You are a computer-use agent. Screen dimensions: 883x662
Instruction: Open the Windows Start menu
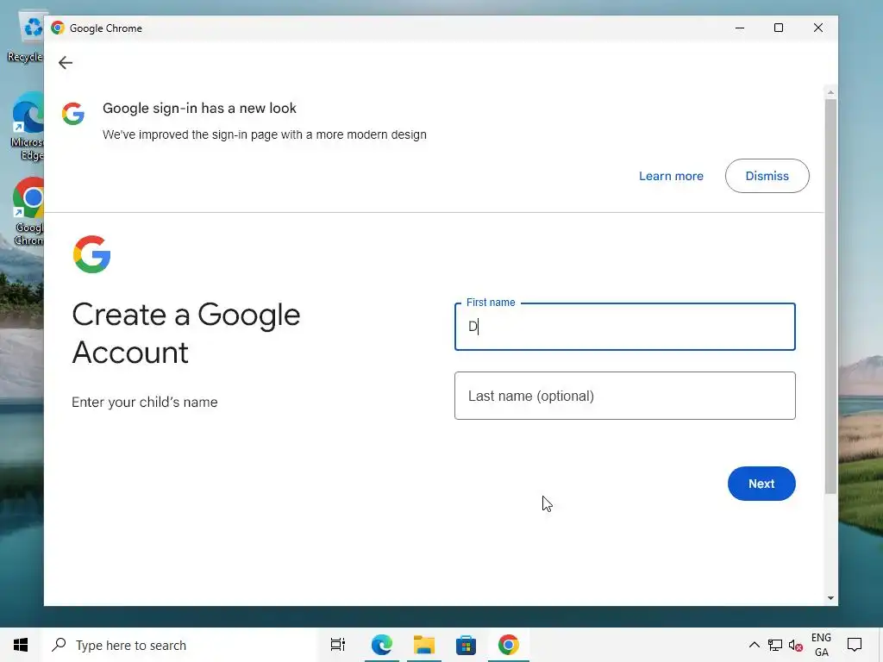(21, 645)
